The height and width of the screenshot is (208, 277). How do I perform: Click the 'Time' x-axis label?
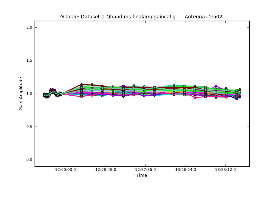coord(142,175)
